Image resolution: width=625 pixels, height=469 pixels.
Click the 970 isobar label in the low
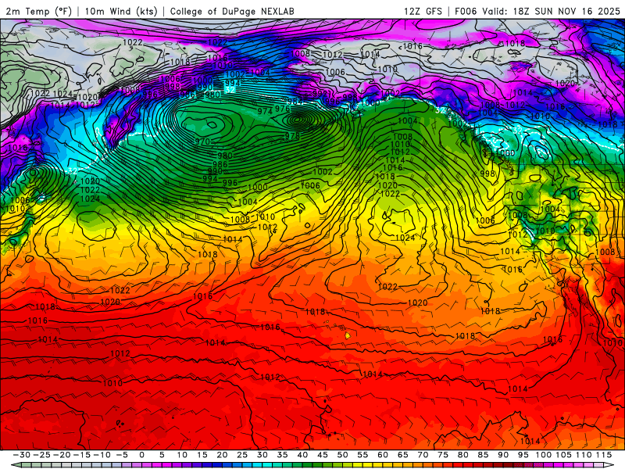click(x=202, y=141)
